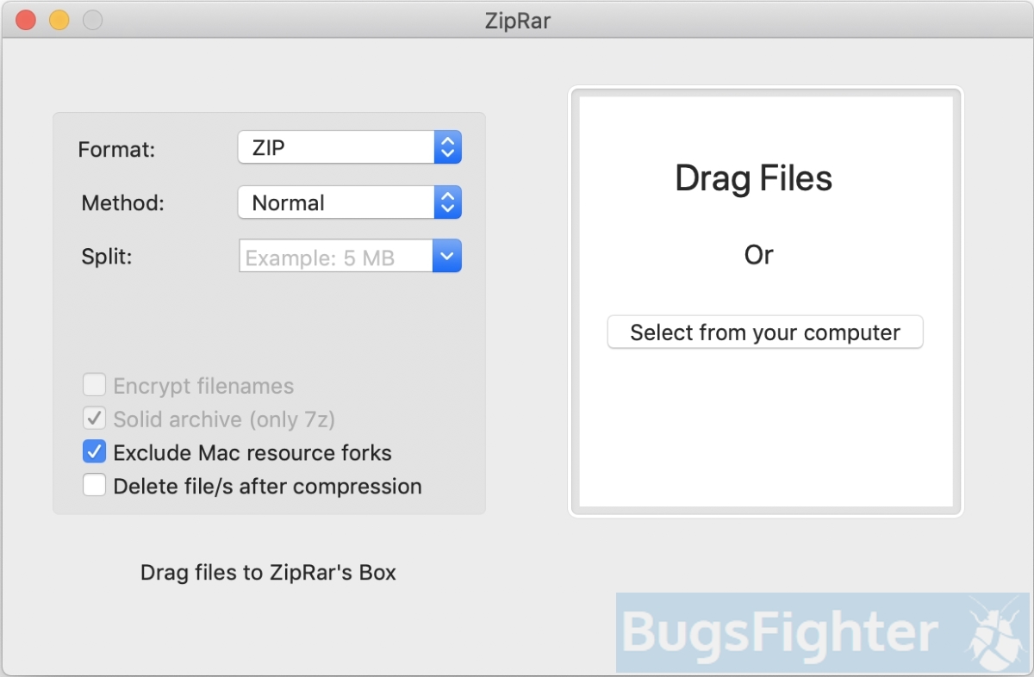Click the gray disabled zoom window button

92,20
